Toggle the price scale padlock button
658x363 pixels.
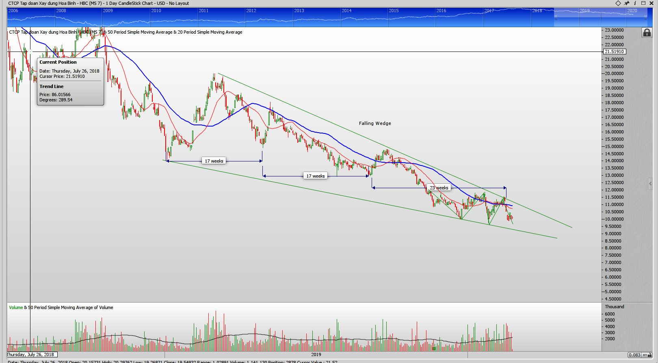[647, 33]
